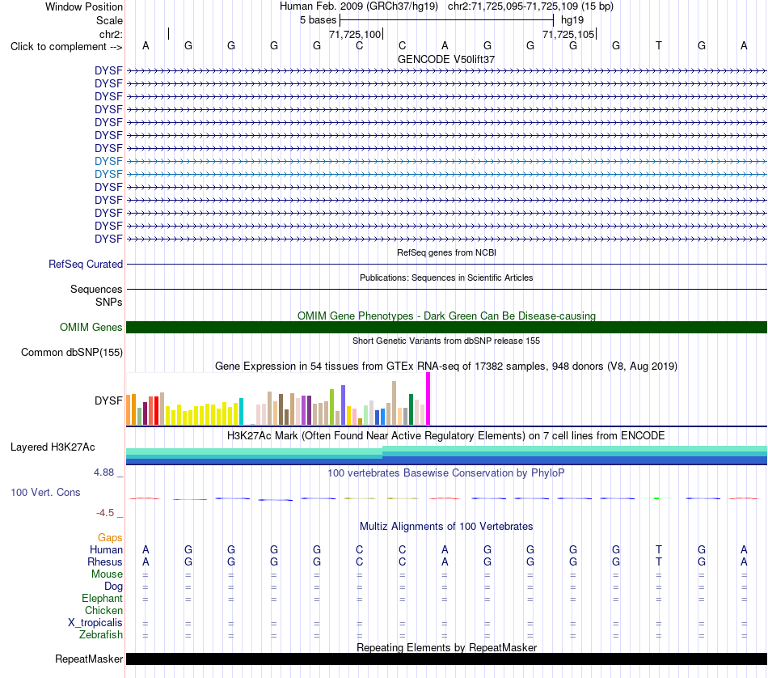Click the Common dbSNP(155) label
The height and width of the screenshot is (678, 768).
[x=71, y=352]
